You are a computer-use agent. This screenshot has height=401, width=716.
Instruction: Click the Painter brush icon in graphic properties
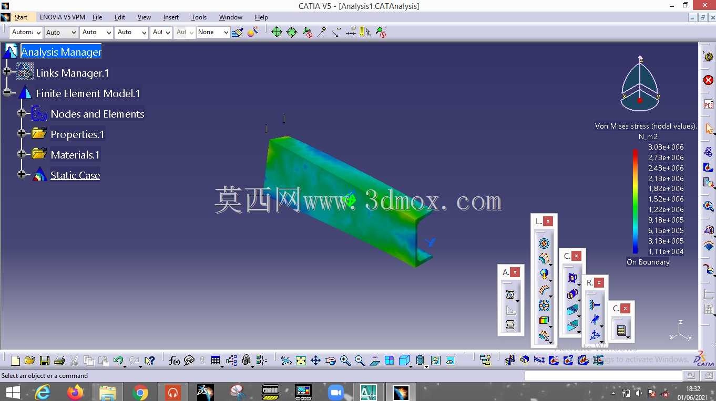coord(238,32)
